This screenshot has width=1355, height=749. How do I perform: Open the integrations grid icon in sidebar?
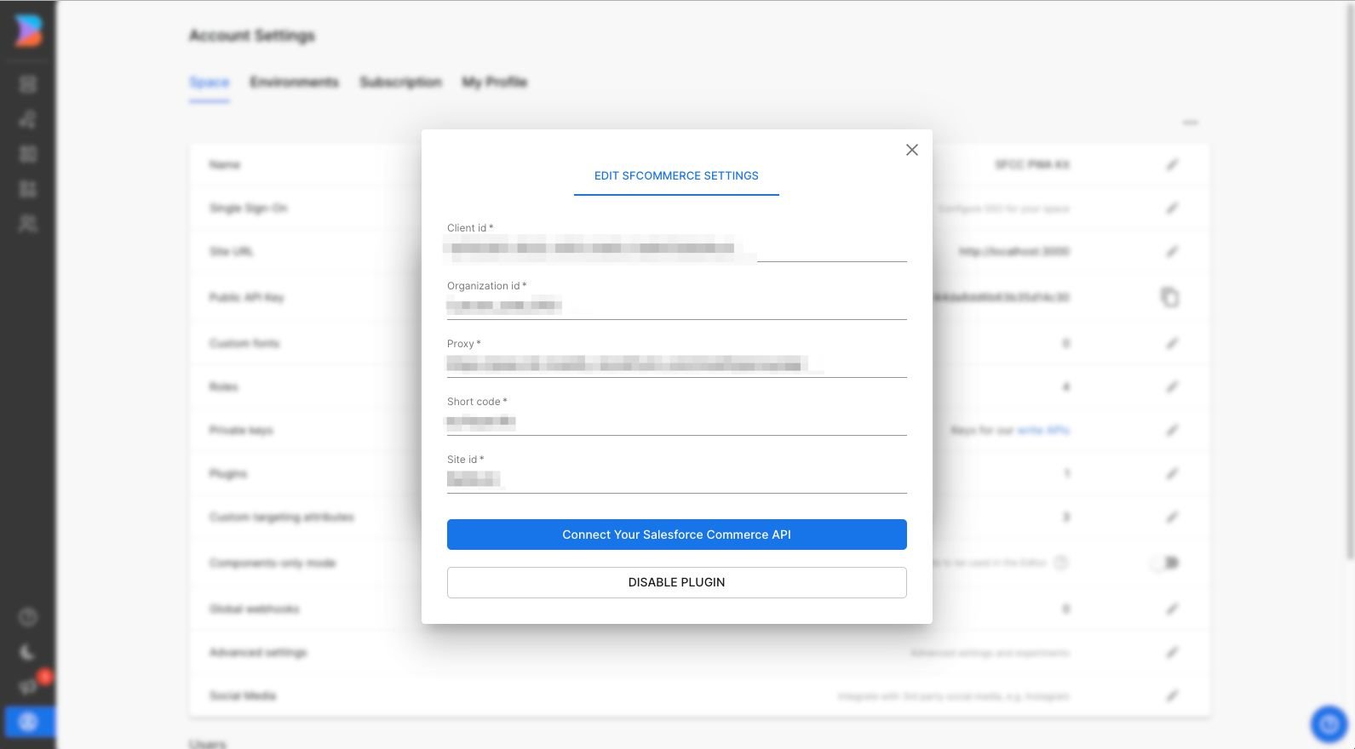pos(28,189)
